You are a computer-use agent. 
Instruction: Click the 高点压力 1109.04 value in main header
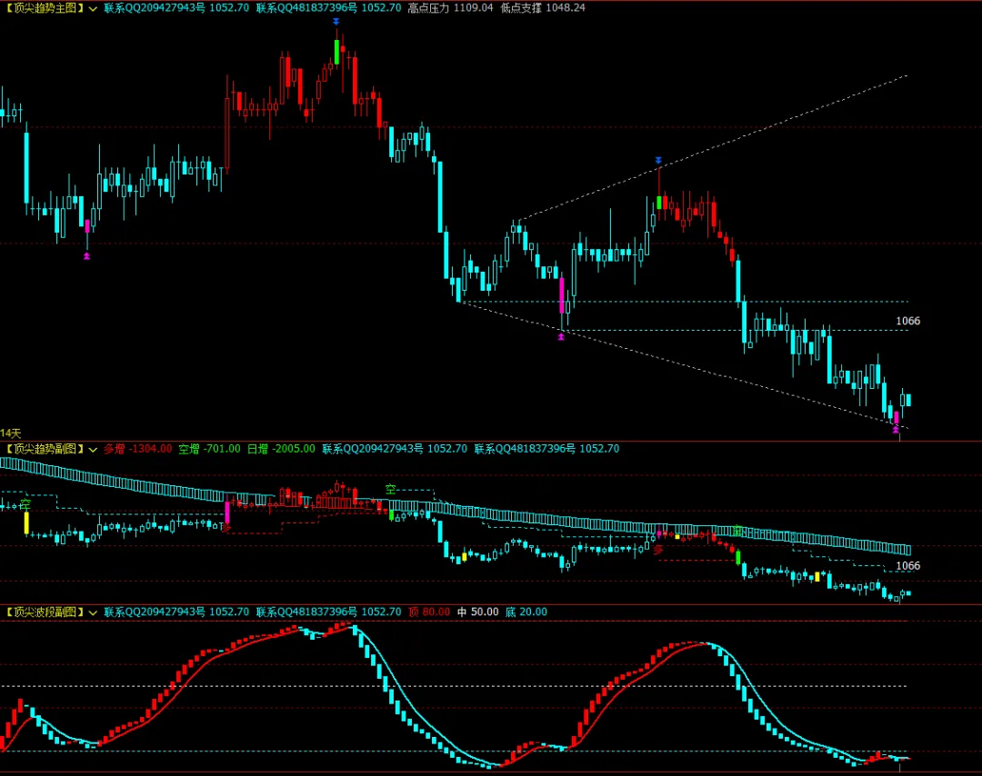click(450, 8)
